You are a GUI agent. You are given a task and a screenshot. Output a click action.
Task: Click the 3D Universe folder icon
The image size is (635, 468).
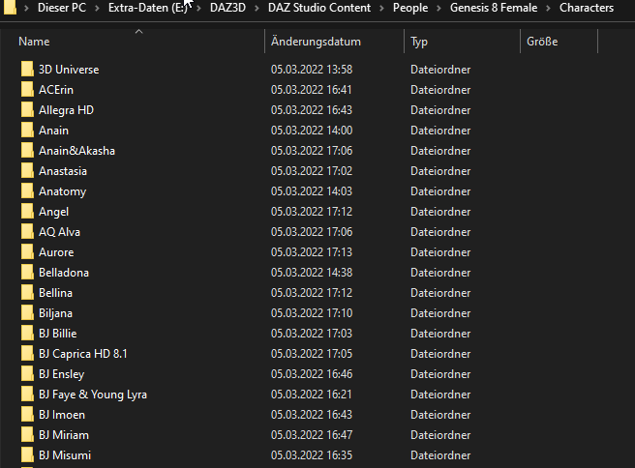27,70
